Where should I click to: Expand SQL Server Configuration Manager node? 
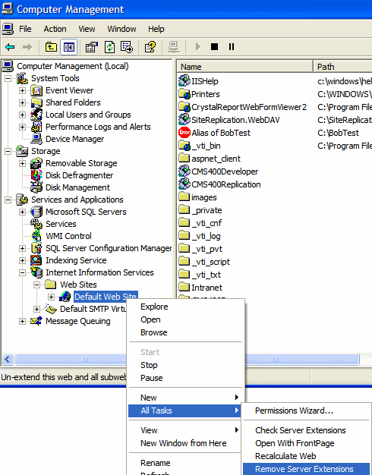point(22,248)
